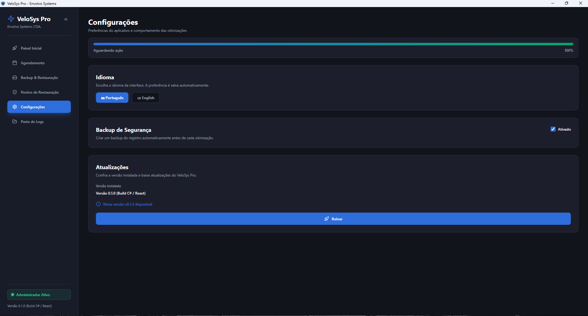Minimize the VeloSys Pro window
Viewport: 588px width, 316px height.
(x=553, y=3)
